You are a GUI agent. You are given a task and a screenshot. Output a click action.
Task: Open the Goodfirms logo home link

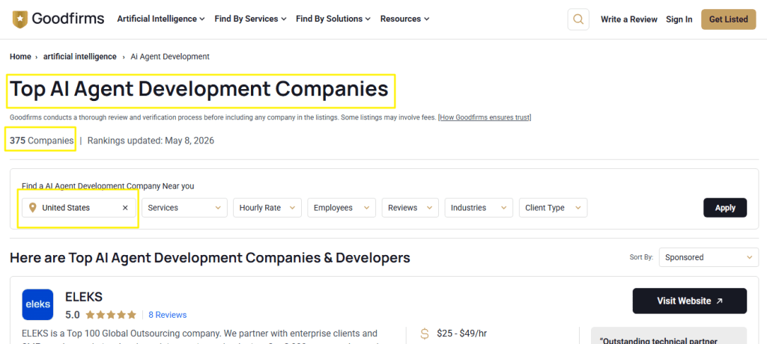click(x=58, y=19)
